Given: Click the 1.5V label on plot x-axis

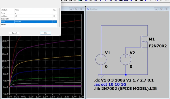Looking at the screenshot, I should pos(45,96).
